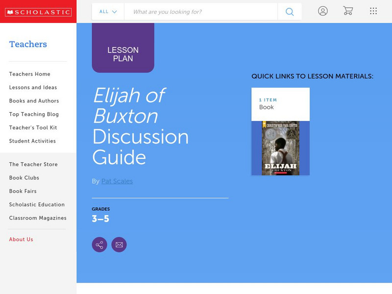The width and height of the screenshot is (392, 294).
Task: Open the user account icon
Action: tap(323, 11)
